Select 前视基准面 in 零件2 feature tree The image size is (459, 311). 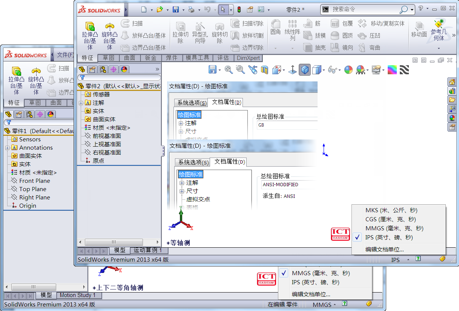107,136
